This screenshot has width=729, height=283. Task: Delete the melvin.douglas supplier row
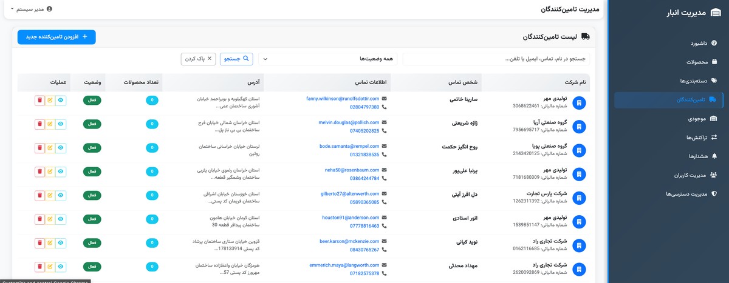pyautogui.click(x=39, y=124)
